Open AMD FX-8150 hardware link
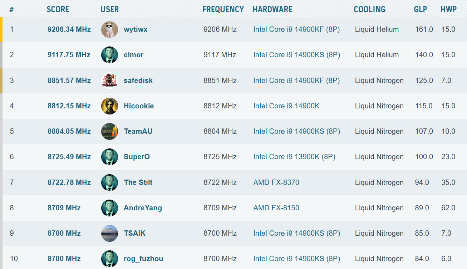467x269 pixels. [276, 208]
